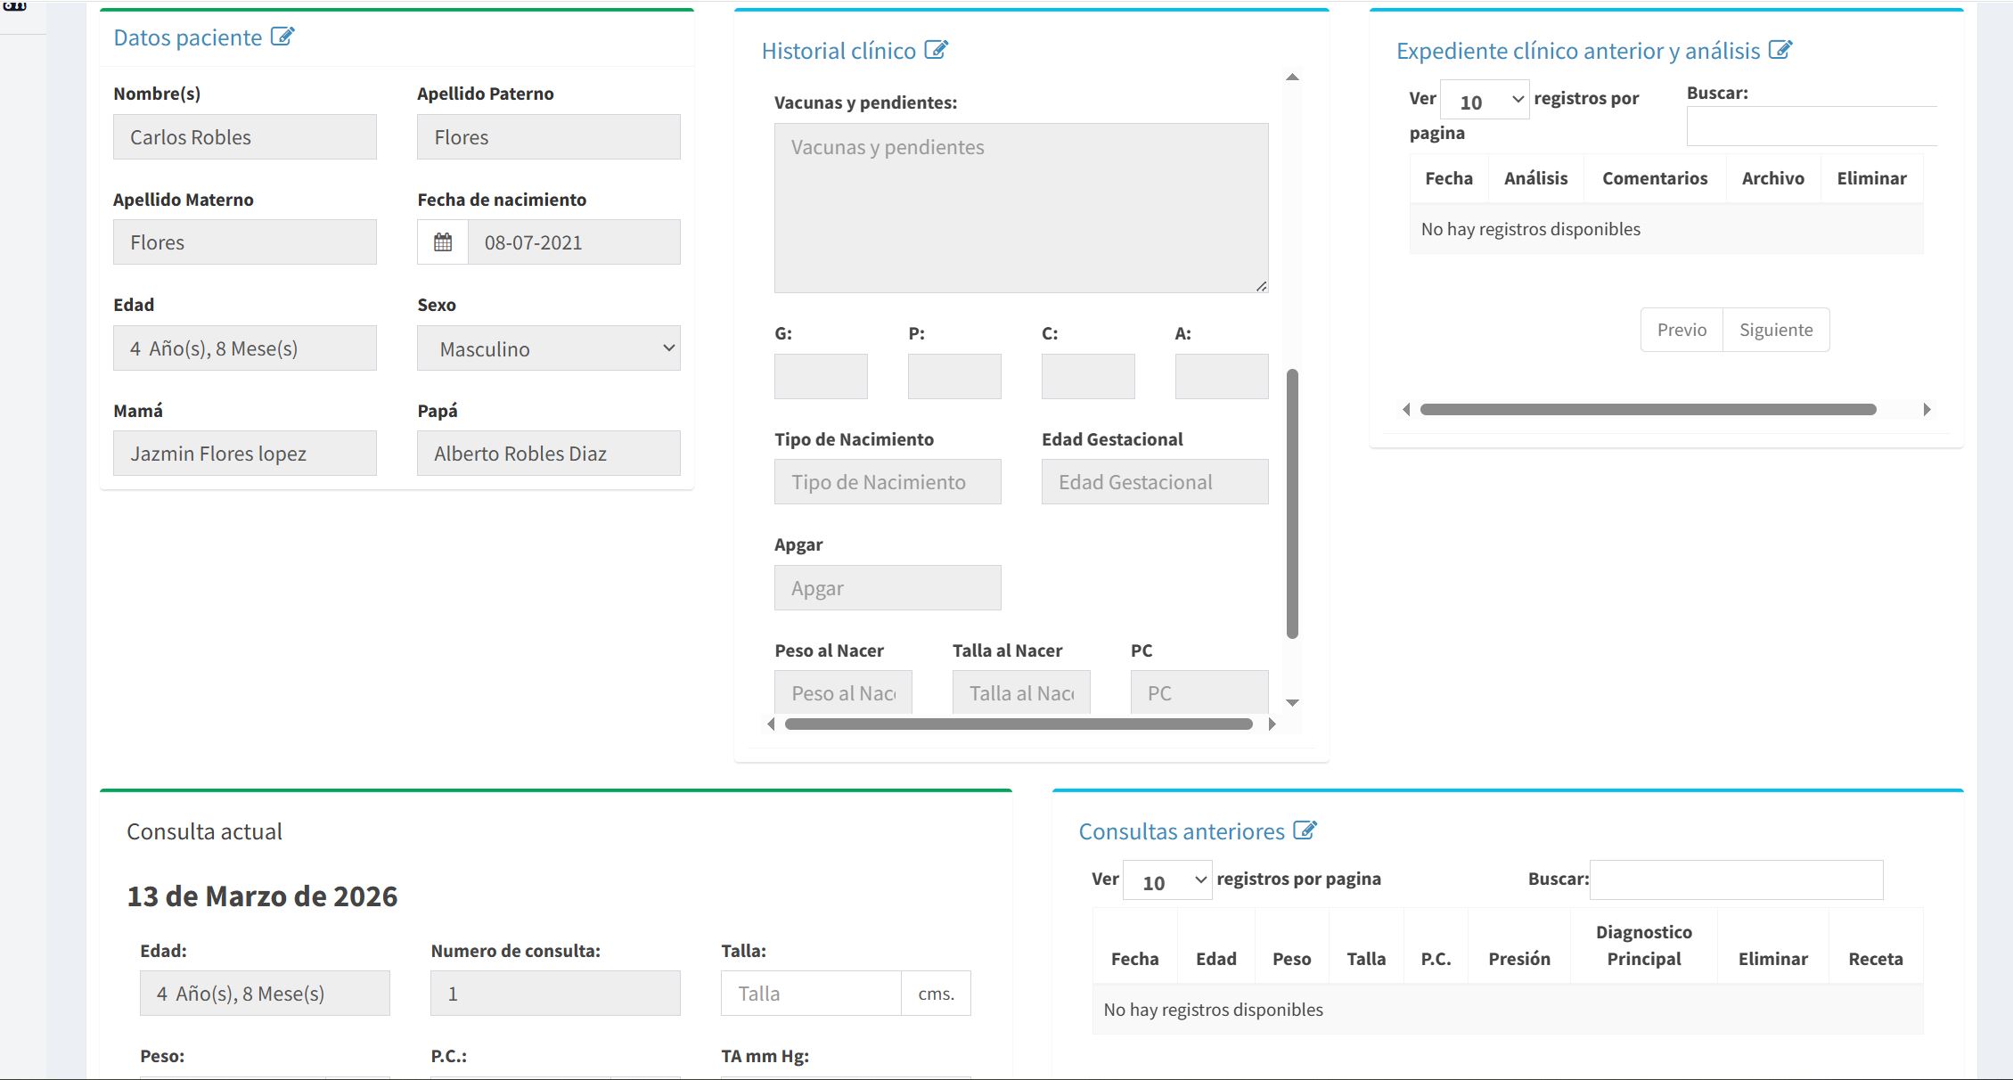Click the Talla field in Consulta actual
This screenshot has height=1080, width=2013.
(811, 993)
